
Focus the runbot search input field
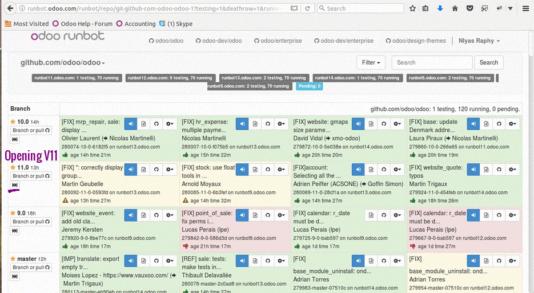click(x=432, y=62)
